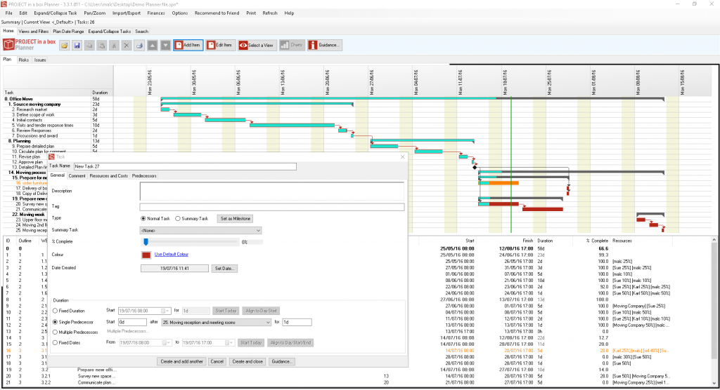Switch to the Issues tab
The height and width of the screenshot is (390, 720).
(x=40, y=60)
